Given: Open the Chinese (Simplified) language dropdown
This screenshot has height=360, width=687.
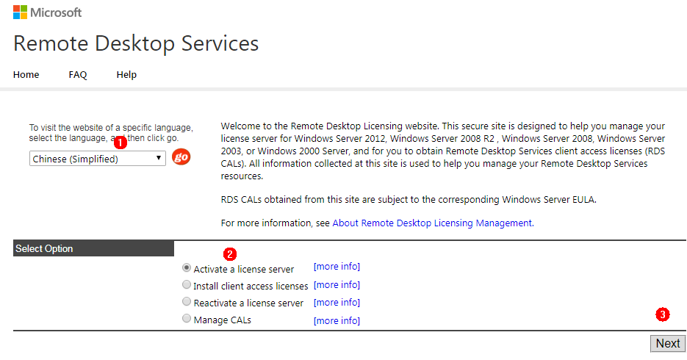Looking at the screenshot, I should point(97,159).
